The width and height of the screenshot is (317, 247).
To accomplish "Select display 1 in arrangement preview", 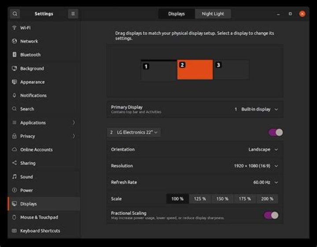I will click(159, 71).
